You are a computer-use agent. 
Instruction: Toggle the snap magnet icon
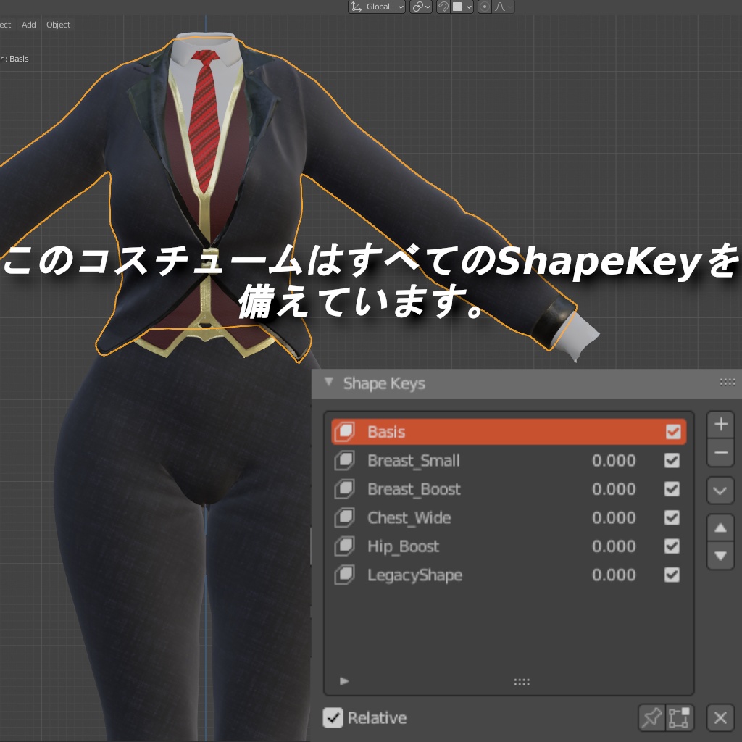443,7
